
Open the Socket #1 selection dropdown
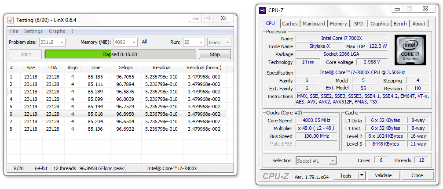point(316,161)
